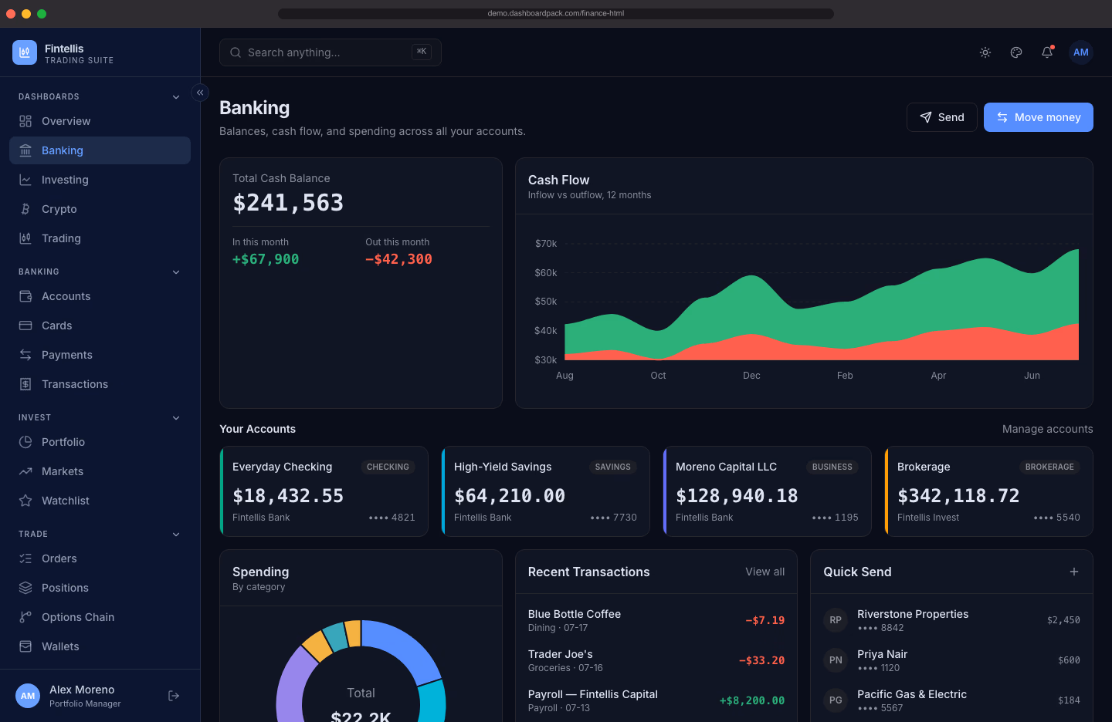Click the Watchlist star icon
Image resolution: width=1112 pixels, height=722 pixels.
point(25,501)
